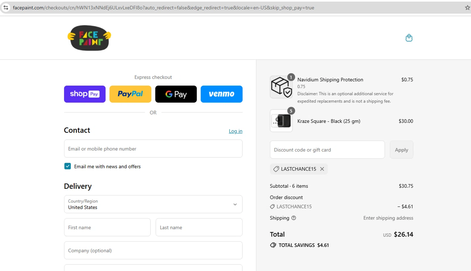Open the Log in link
Image resolution: width=471 pixels, height=271 pixels.
(235, 131)
